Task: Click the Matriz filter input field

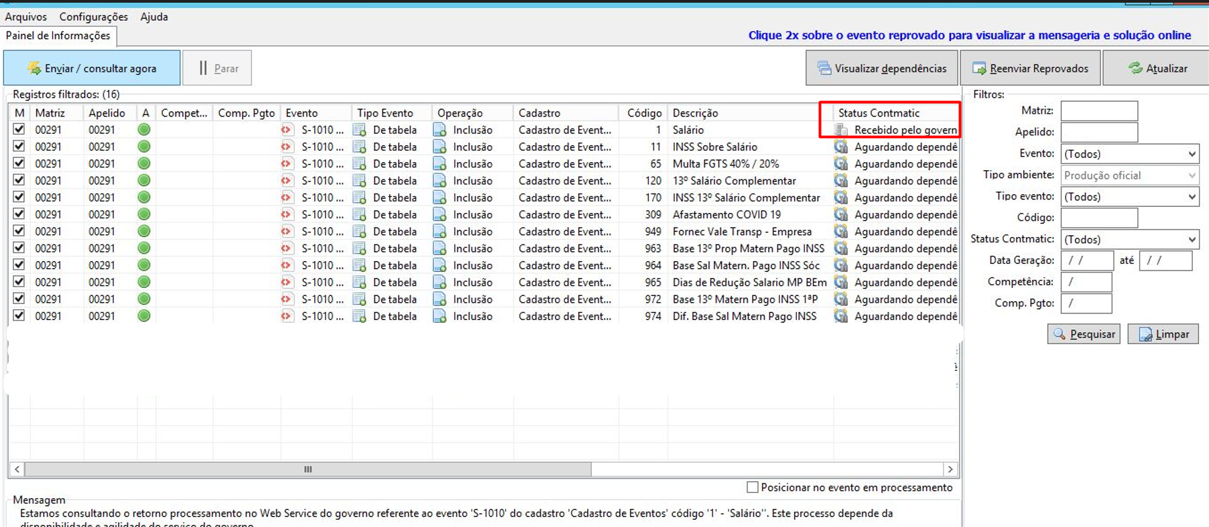Action: point(1099,111)
